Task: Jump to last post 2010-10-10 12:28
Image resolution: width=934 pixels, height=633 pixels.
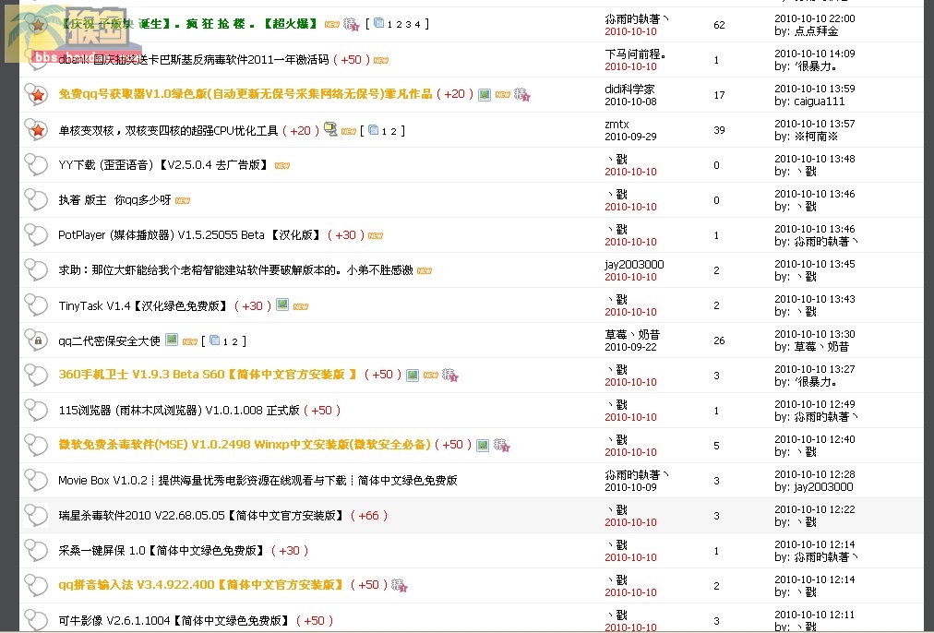Action: pos(814,474)
